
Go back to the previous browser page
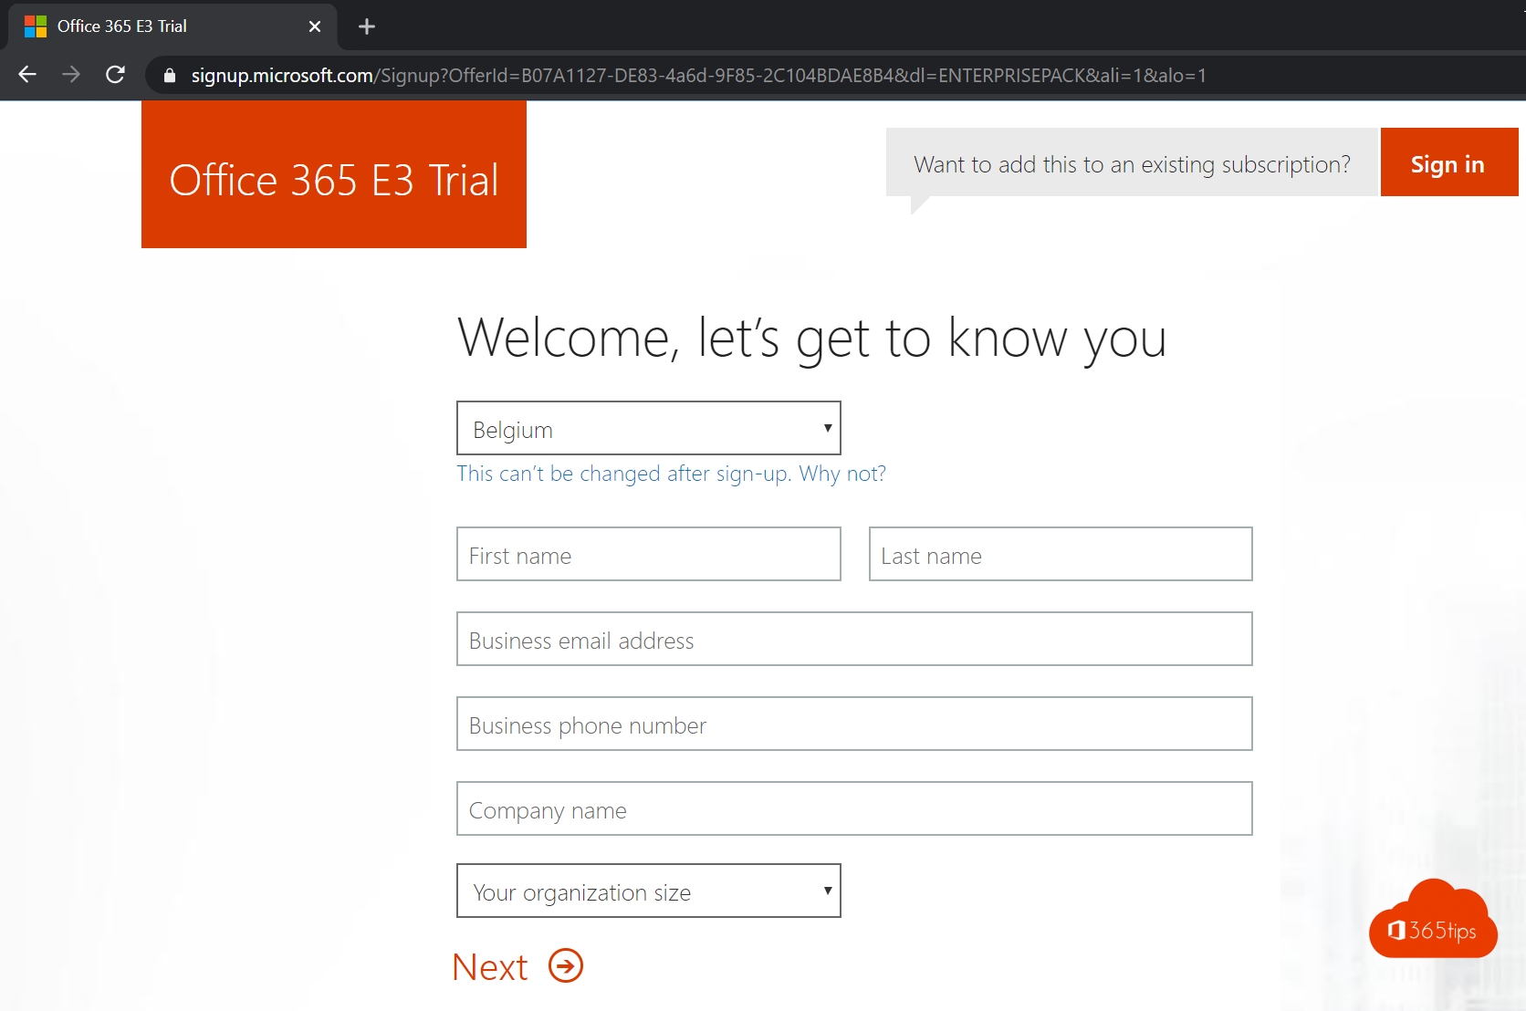coord(27,75)
